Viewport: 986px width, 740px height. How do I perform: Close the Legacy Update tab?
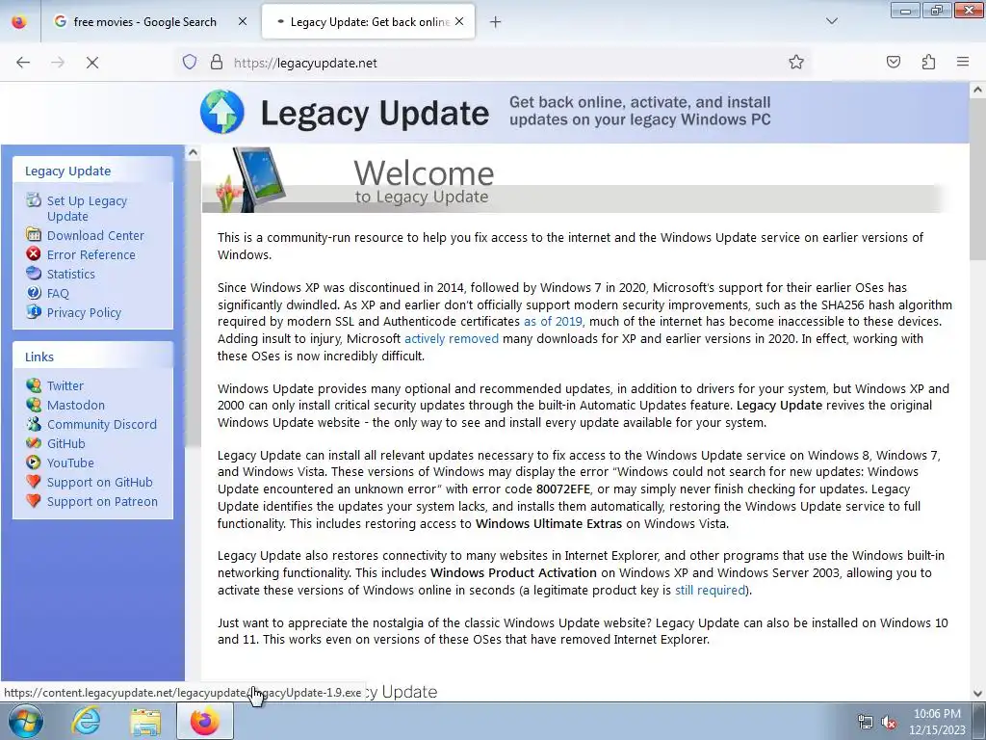(x=459, y=21)
